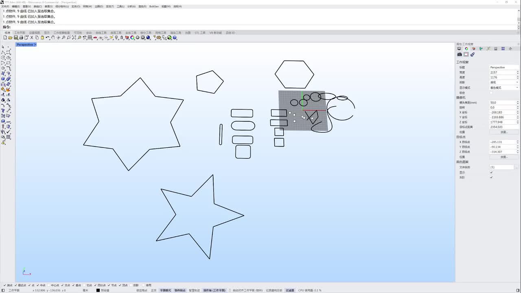Click the 高度 value stepper arrows

point(518,77)
